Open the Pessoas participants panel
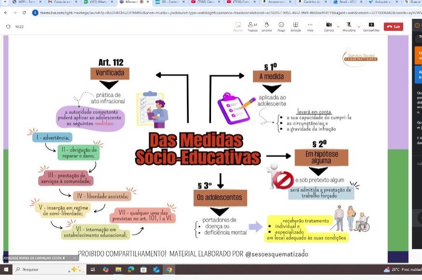Viewport: 422px width, 280px height. pyautogui.click(x=252, y=26)
